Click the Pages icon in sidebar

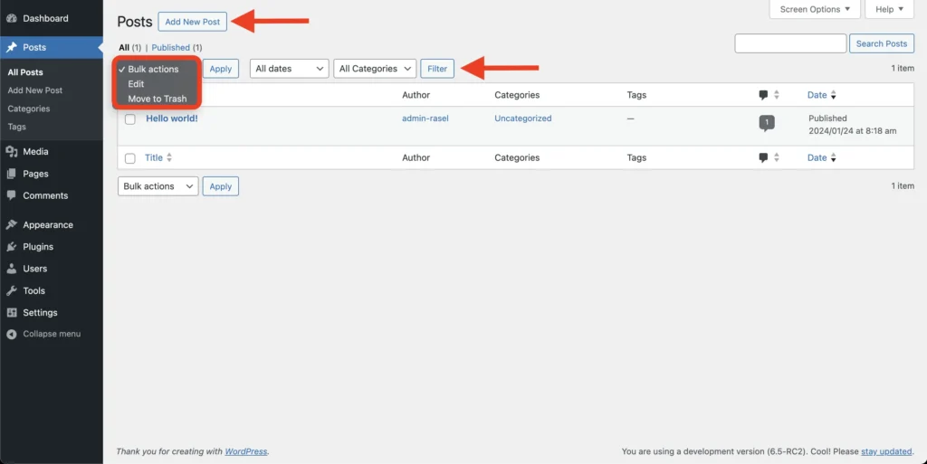click(11, 174)
